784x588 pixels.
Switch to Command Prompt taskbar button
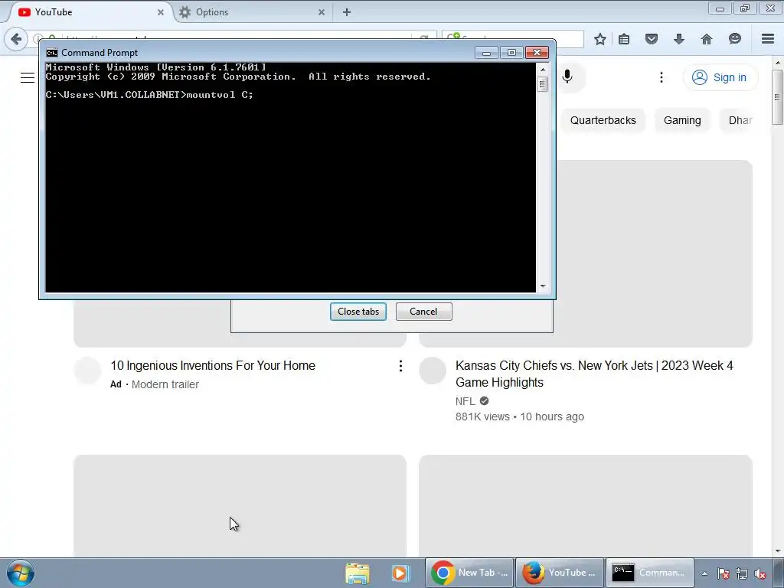650,573
